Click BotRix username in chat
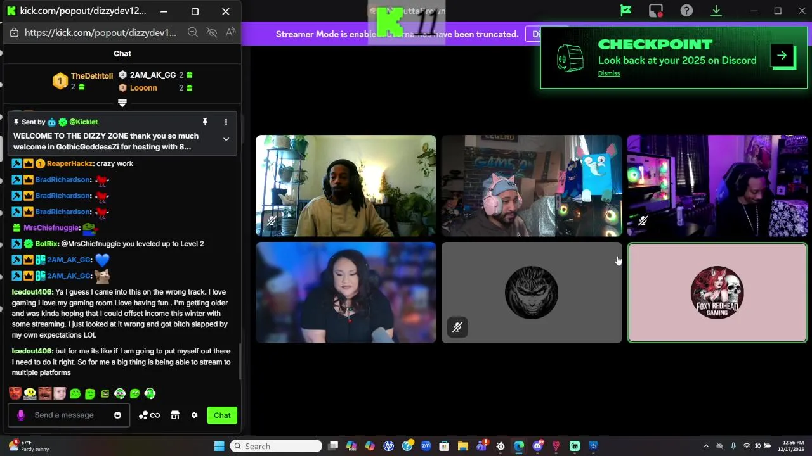This screenshot has width=812, height=456. click(46, 244)
